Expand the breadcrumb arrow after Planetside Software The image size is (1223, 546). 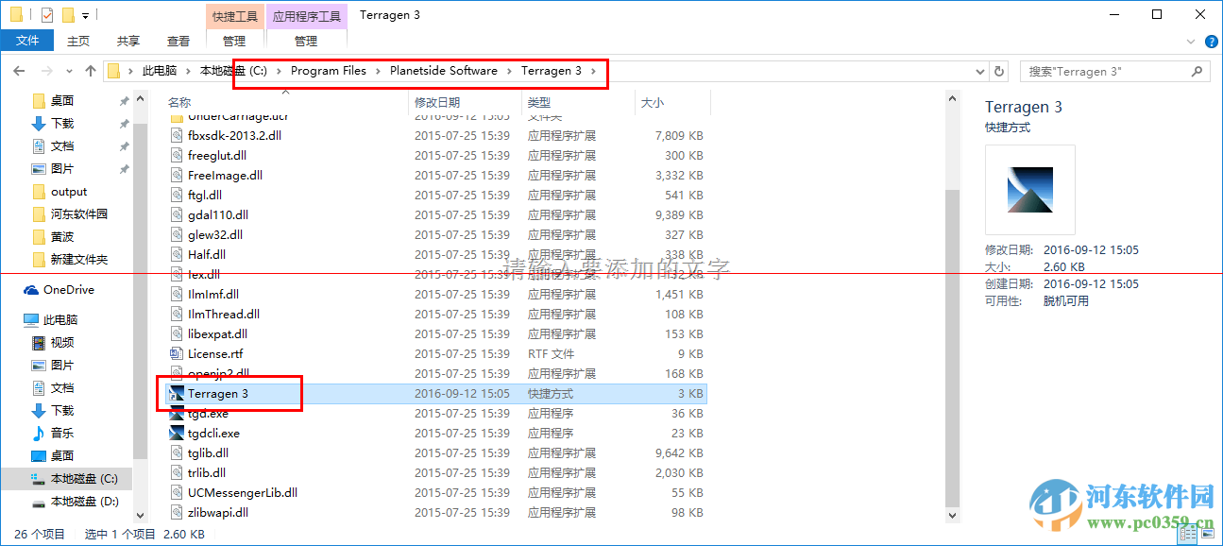511,71
